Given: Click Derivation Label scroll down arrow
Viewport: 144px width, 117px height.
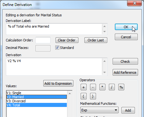Looking at the screenshot, I should 104,32.
